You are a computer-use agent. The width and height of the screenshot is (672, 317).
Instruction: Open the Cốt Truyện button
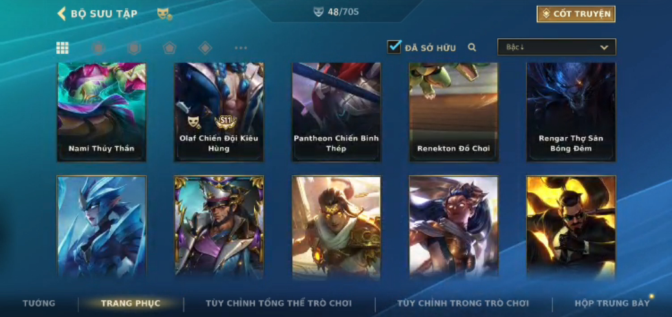coord(576,14)
